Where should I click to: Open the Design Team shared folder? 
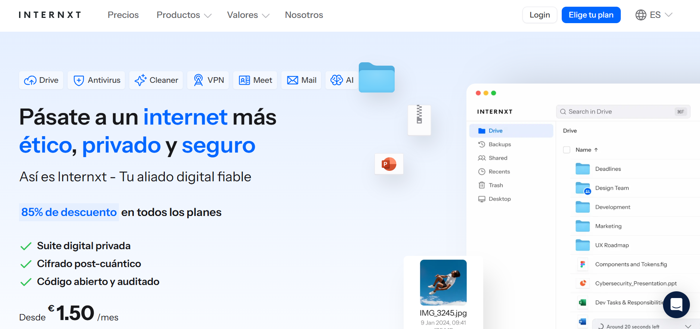[635, 188]
